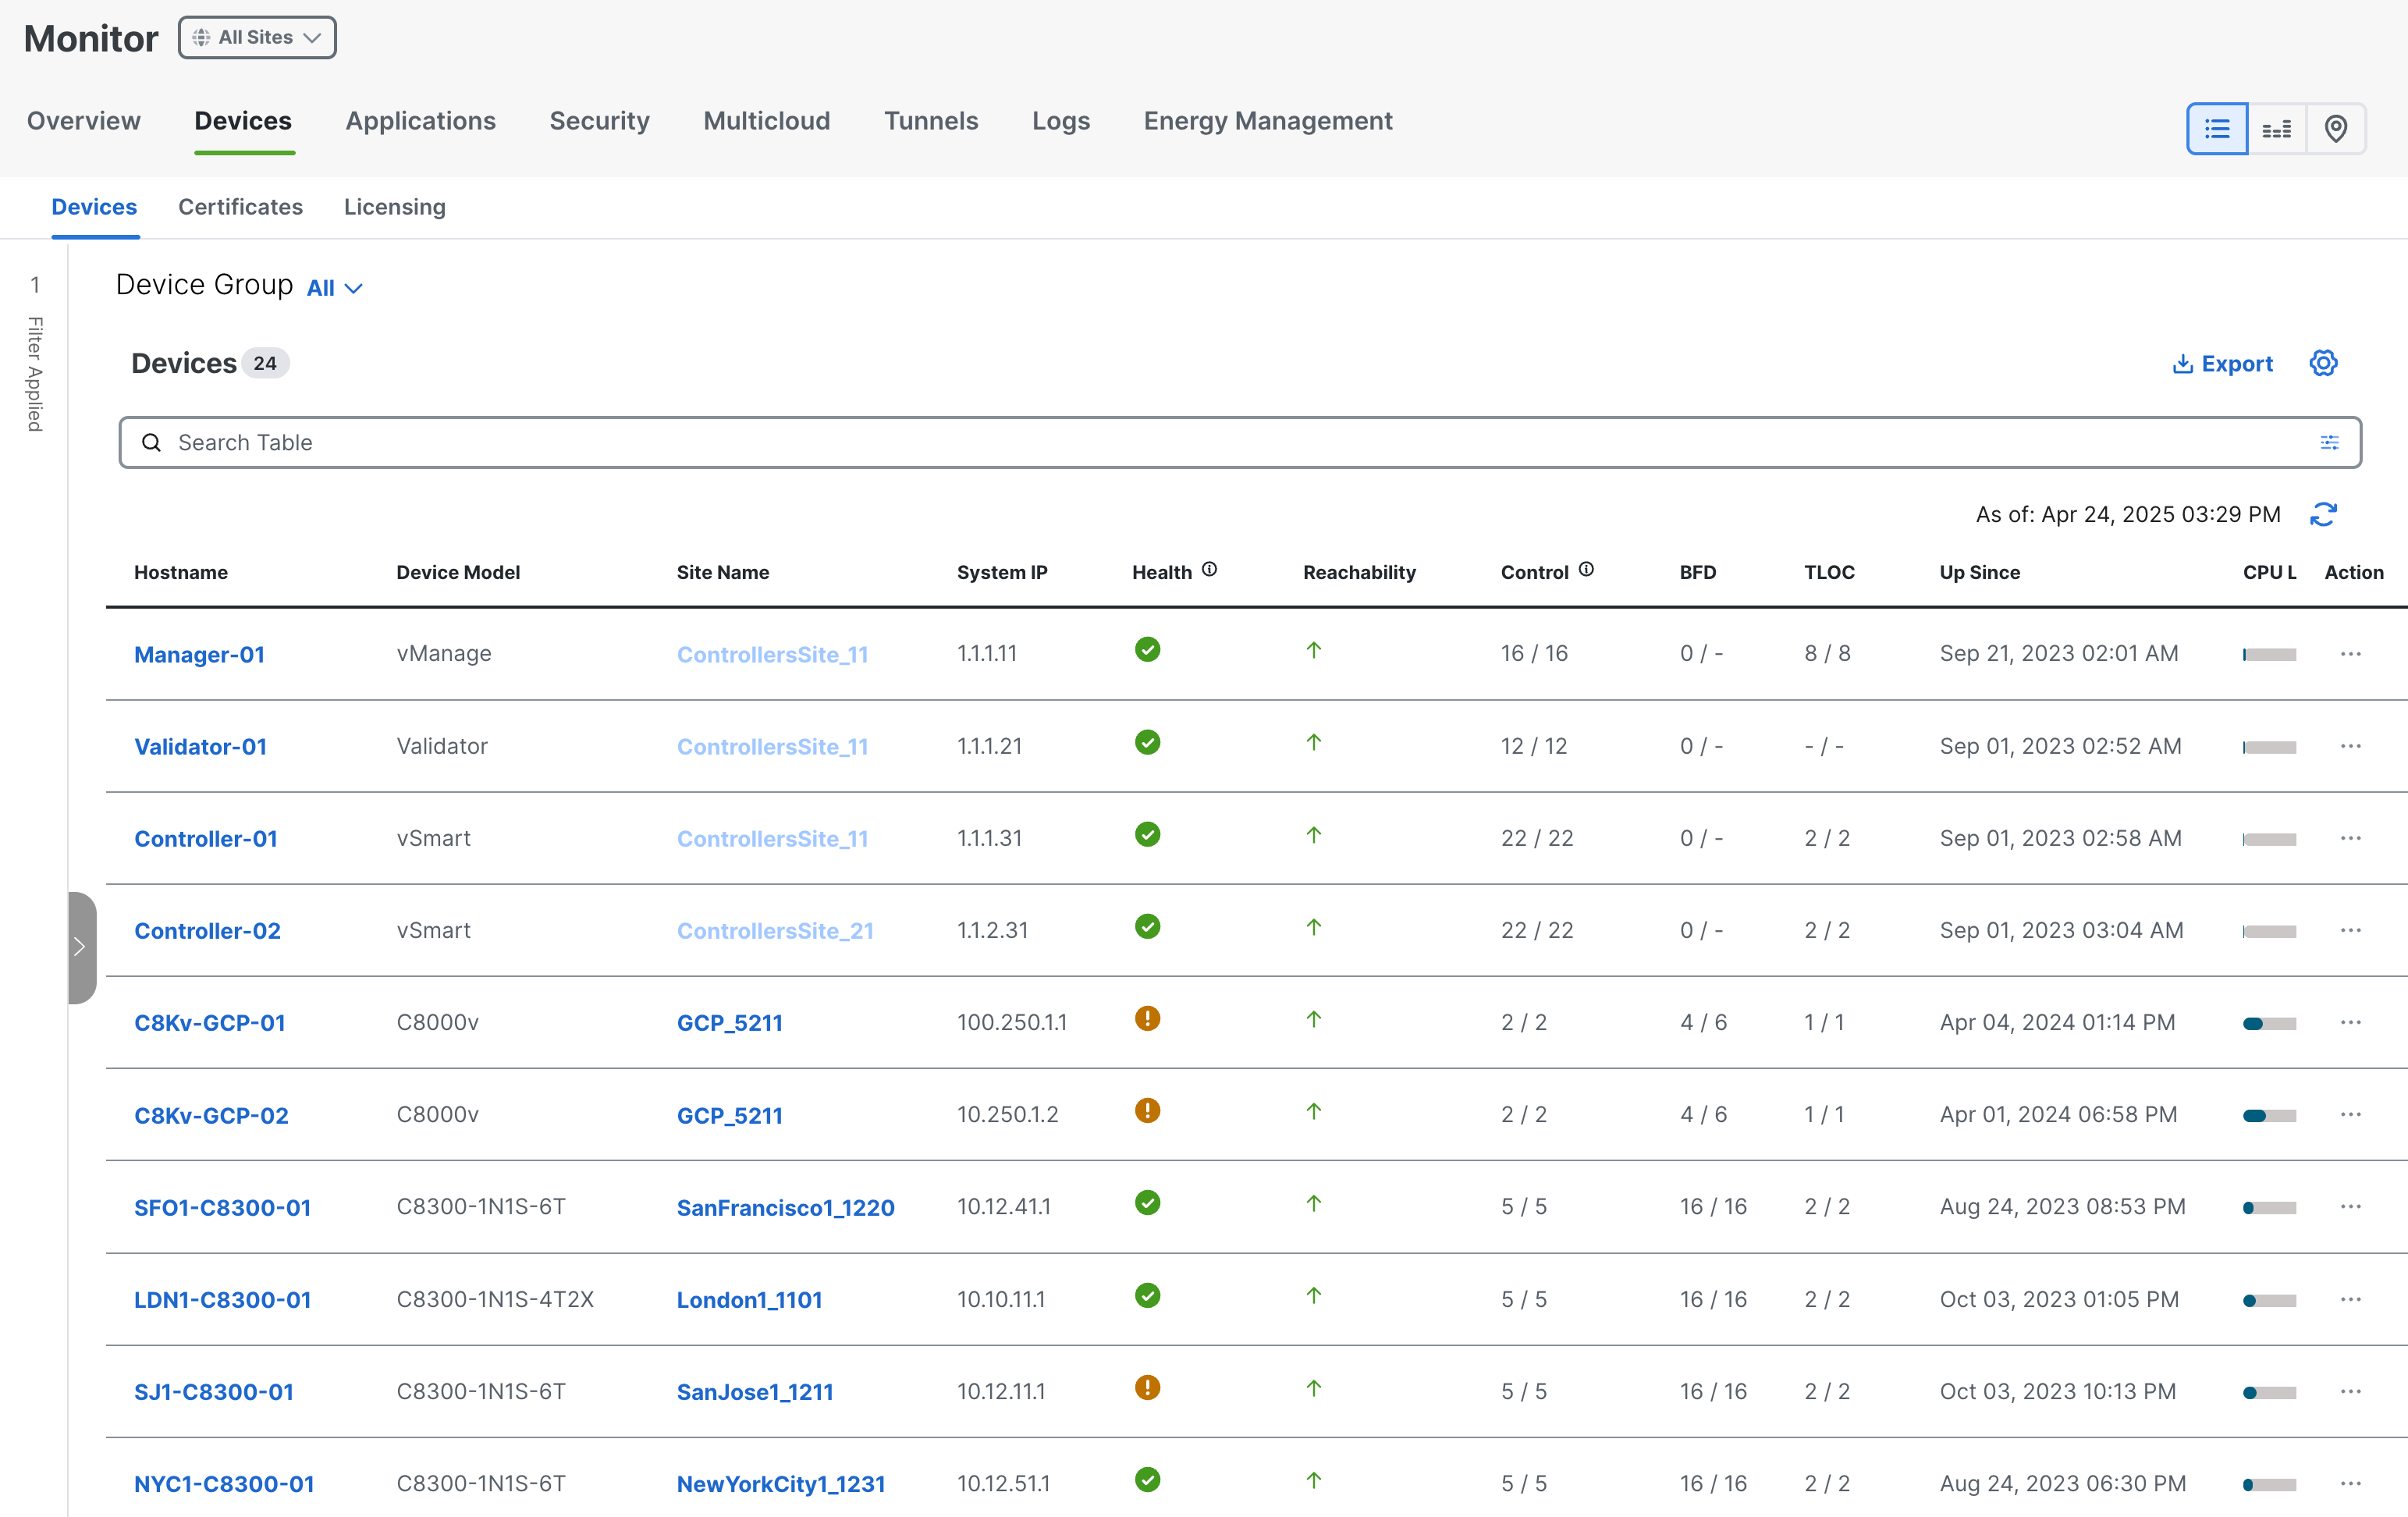Open the SFO1-C8300-01 hostname link
Viewport: 2408px width, 1517px height.
(x=222, y=1207)
